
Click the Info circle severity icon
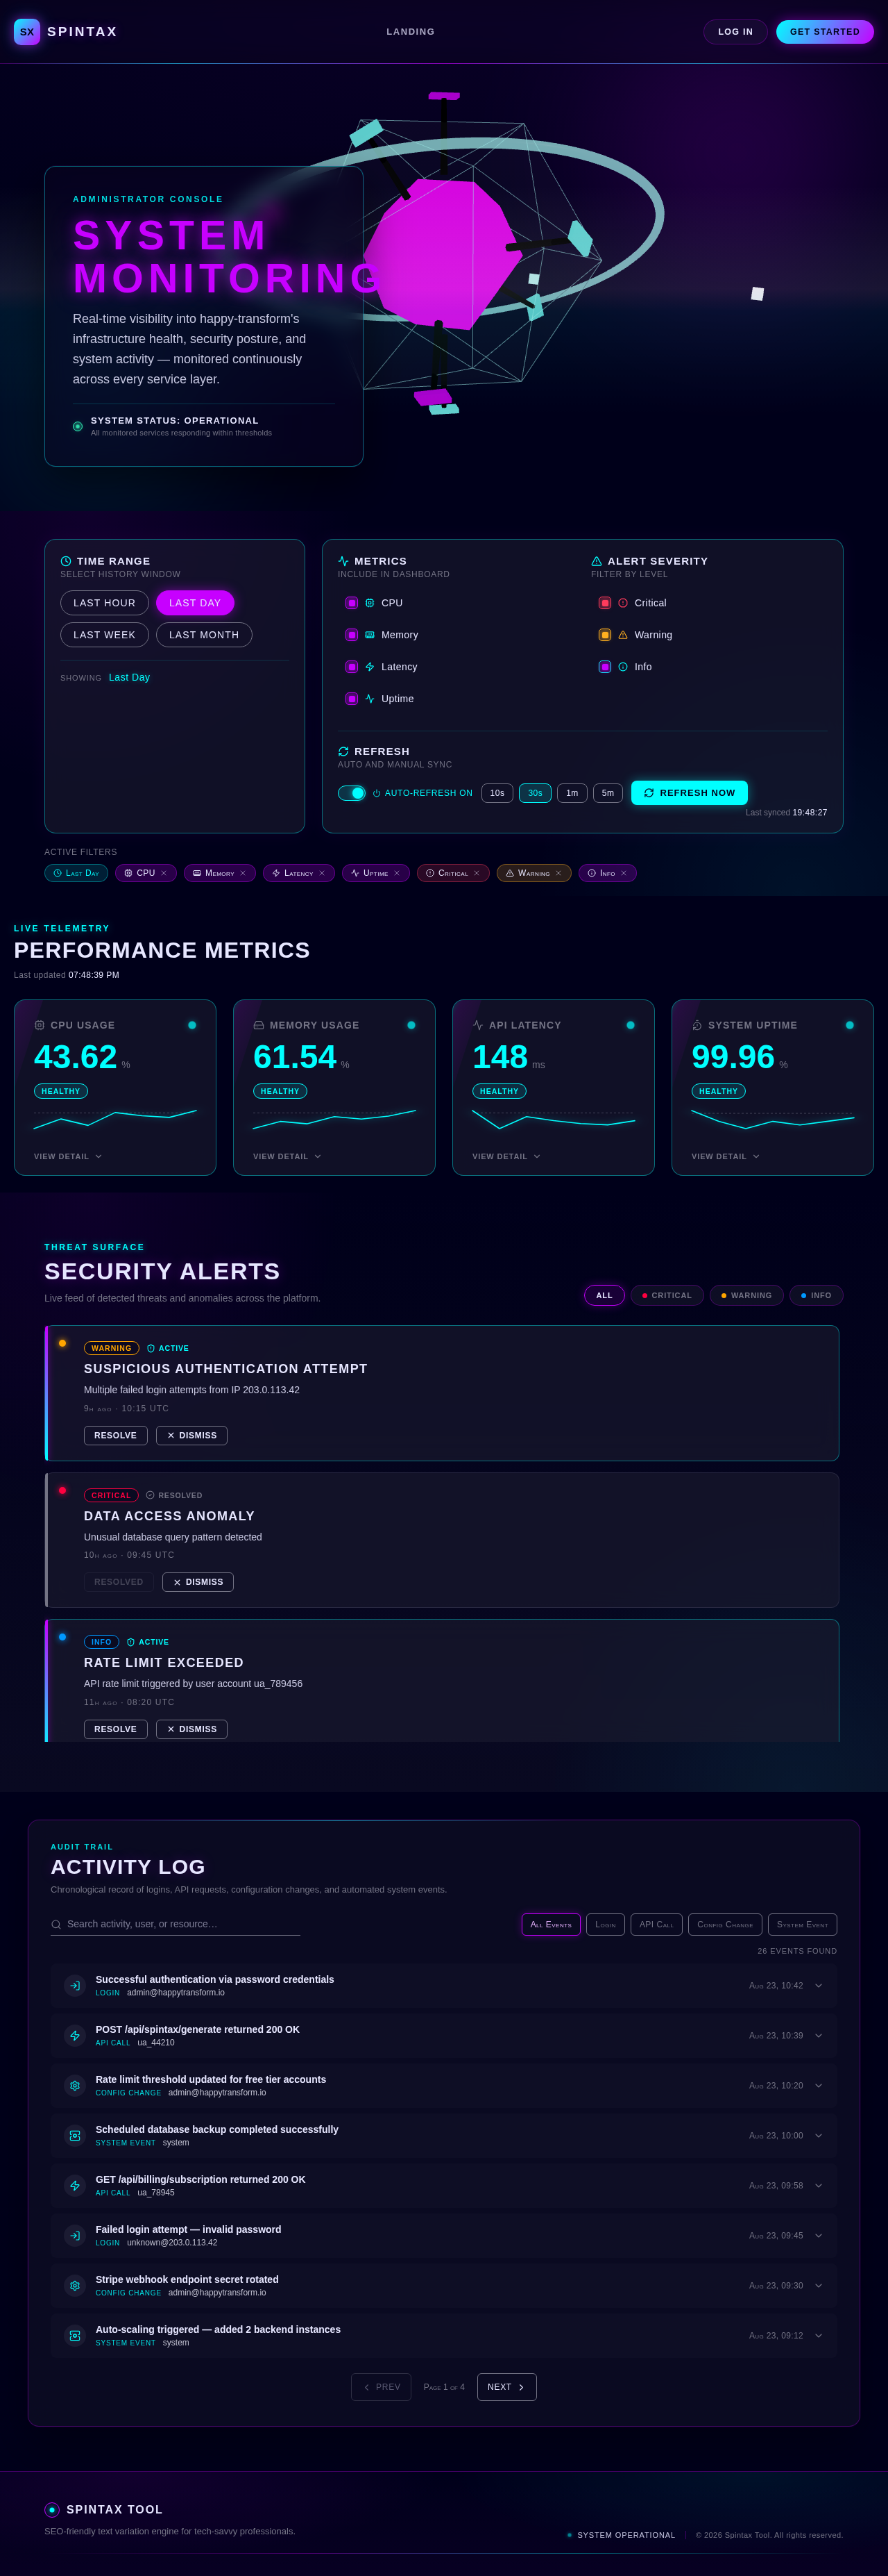[623, 667]
